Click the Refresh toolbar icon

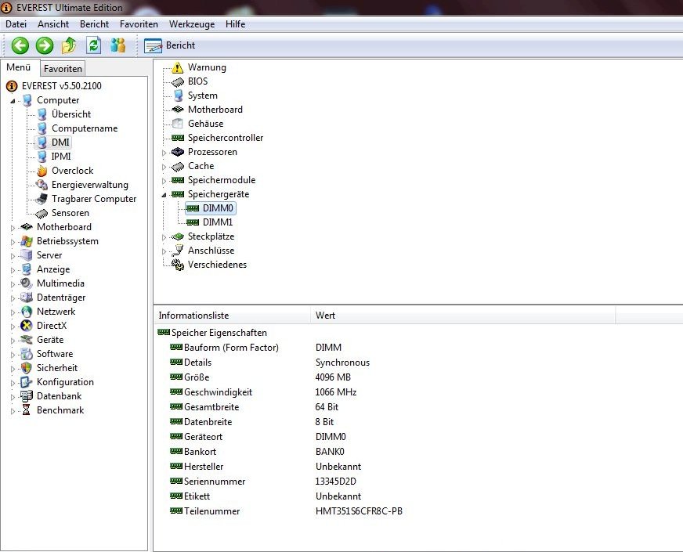coord(93,45)
